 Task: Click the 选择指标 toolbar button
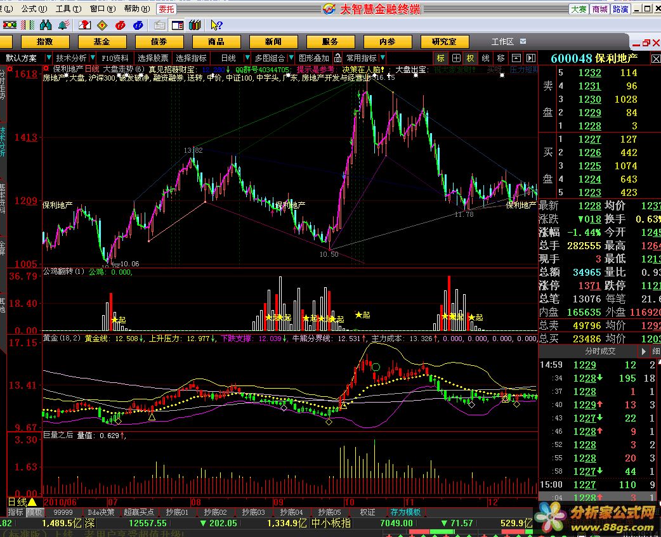191,58
